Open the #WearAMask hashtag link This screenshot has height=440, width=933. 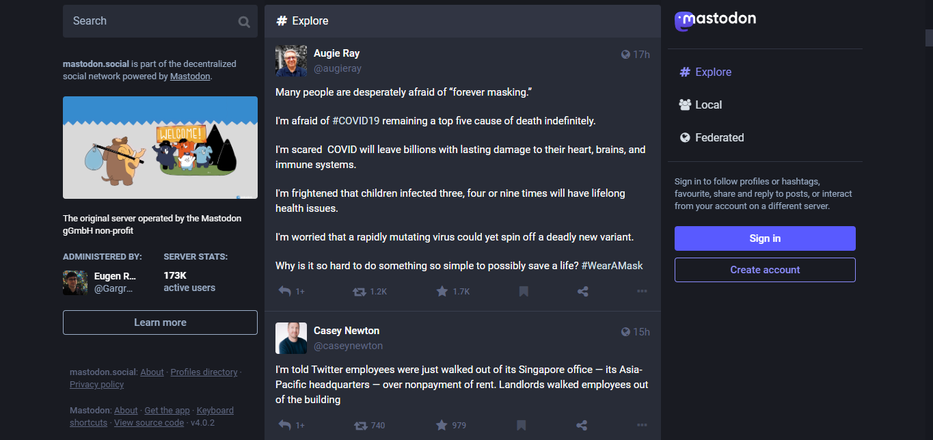(612, 265)
